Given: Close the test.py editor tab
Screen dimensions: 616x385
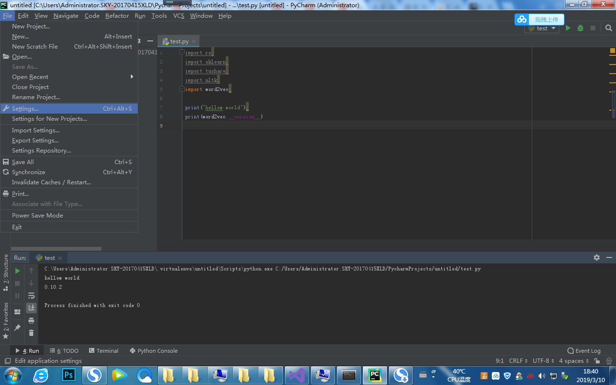Looking at the screenshot, I should point(193,41).
